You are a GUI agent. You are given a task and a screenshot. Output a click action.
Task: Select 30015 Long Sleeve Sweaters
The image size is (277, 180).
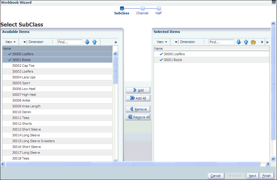point(58,141)
